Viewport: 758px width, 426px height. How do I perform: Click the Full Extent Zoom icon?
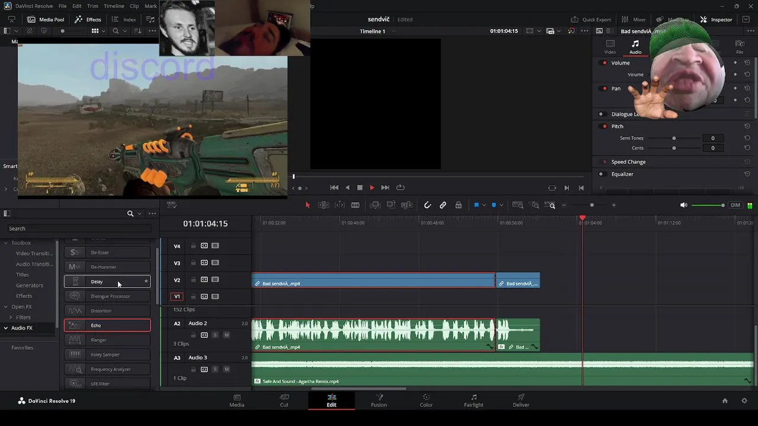pyautogui.click(x=518, y=205)
